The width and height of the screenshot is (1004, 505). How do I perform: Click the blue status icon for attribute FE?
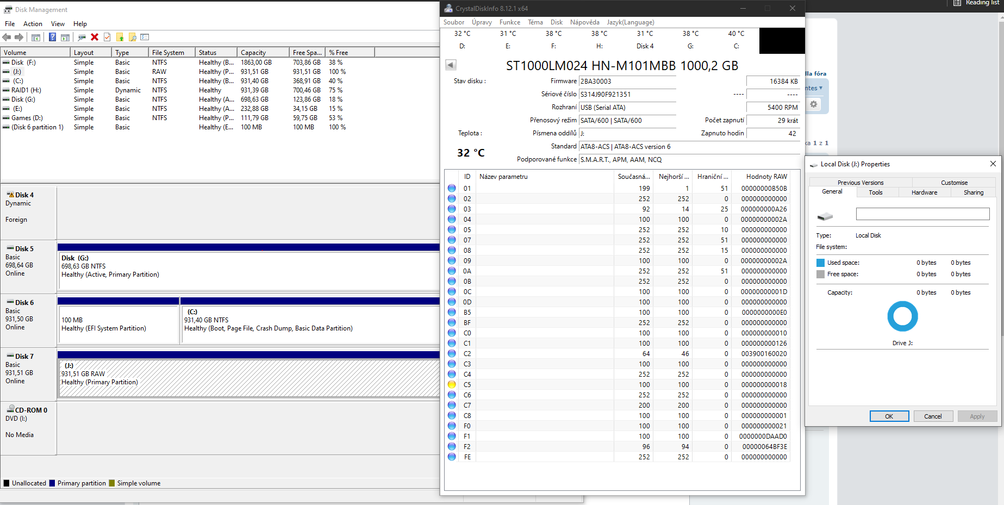[x=452, y=457]
